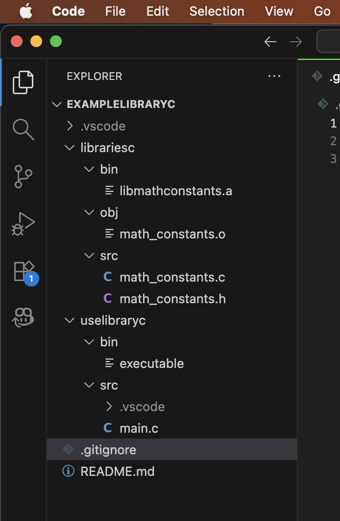
Task: Open the Extensions view with update badge
Action: [x=24, y=271]
